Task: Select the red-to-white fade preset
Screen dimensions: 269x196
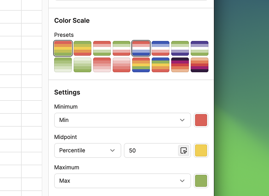Action: click(x=102, y=65)
